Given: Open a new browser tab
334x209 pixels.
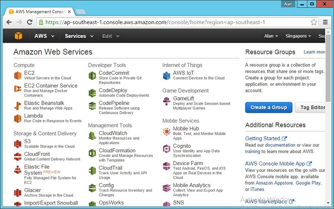Looking at the screenshot, I should 81,12.
